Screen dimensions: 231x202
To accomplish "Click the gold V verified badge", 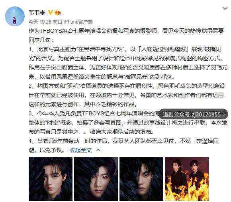I will [51, 12].
